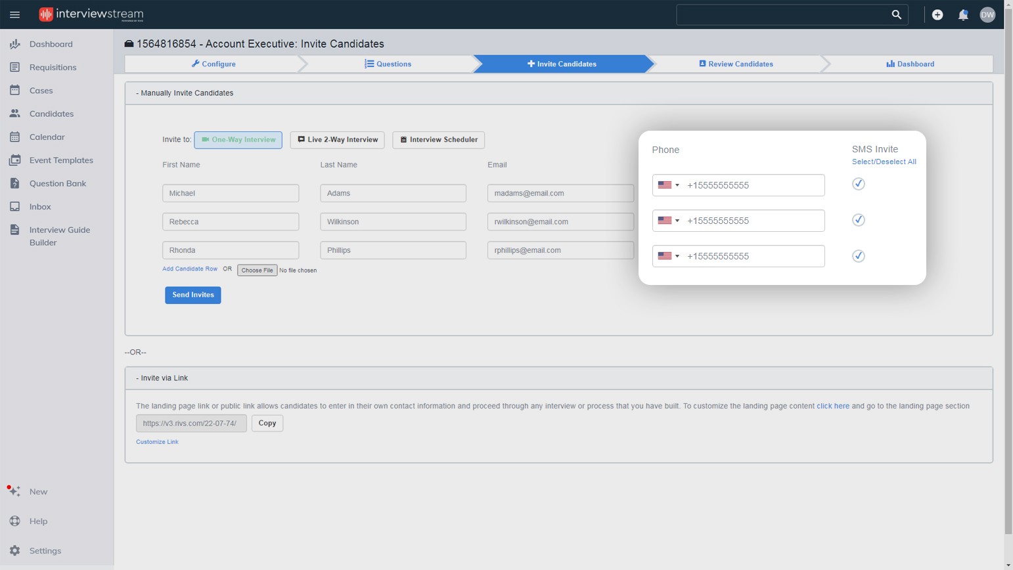Open the hamburger menu at top left

click(x=14, y=14)
